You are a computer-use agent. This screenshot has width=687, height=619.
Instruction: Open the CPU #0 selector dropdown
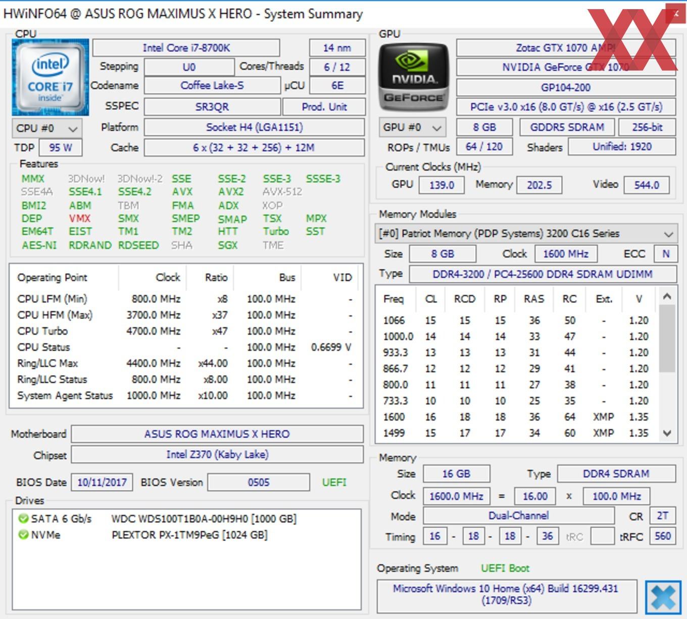tap(47, 128)
